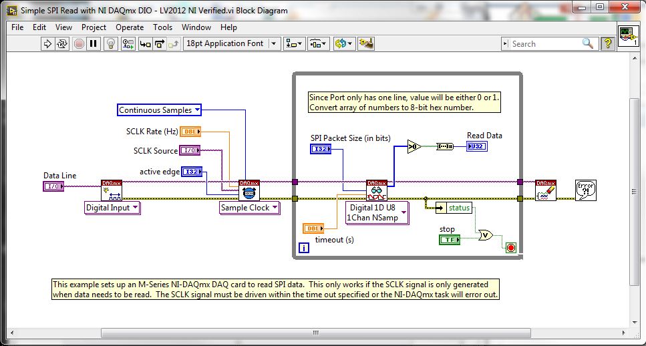Select the timeout DBL terminal
The width and height of the screenshot is (646, 346).
[x=313, y=228]
